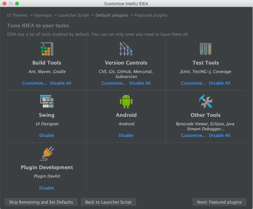Click 'Bytecode Viewer, Eclipse, Java Stream Debugger...' text

(x=205, y=126)
